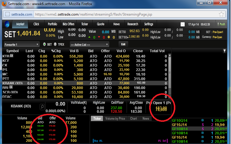Open the Research tab
This screenshot has height=144, width=231.
[133, 24]
